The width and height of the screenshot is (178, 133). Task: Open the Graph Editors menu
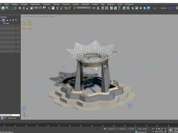coord(35,4)
